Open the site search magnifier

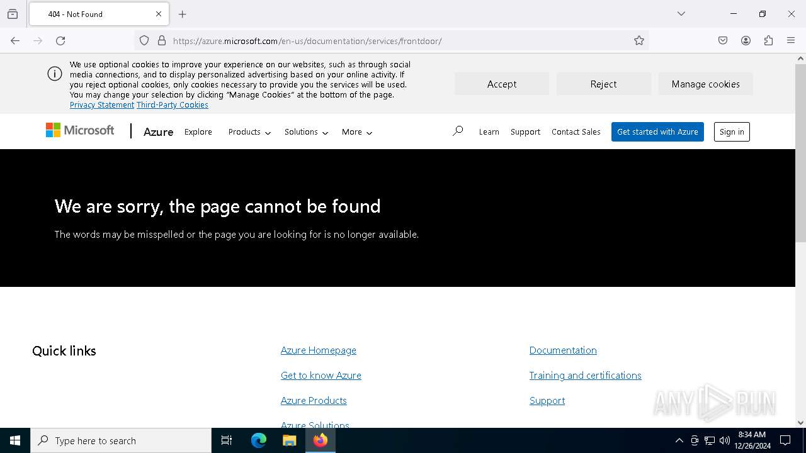coord(458,131)
